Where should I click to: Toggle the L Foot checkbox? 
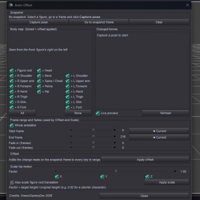point(67,107)
